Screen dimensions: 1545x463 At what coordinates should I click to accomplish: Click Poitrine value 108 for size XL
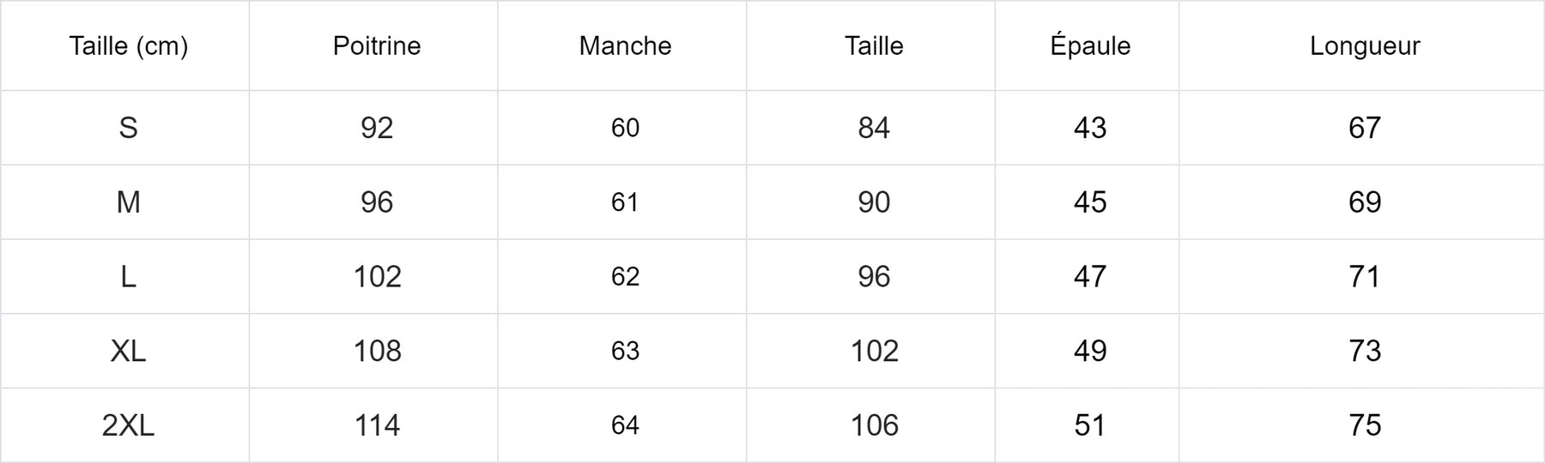coord(377,351)
